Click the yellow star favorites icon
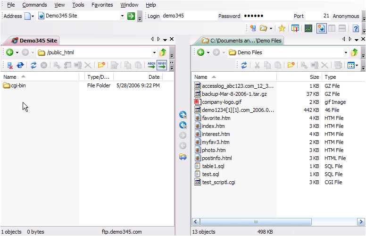Viewport: 366px width, 236px height. [282, 28]
